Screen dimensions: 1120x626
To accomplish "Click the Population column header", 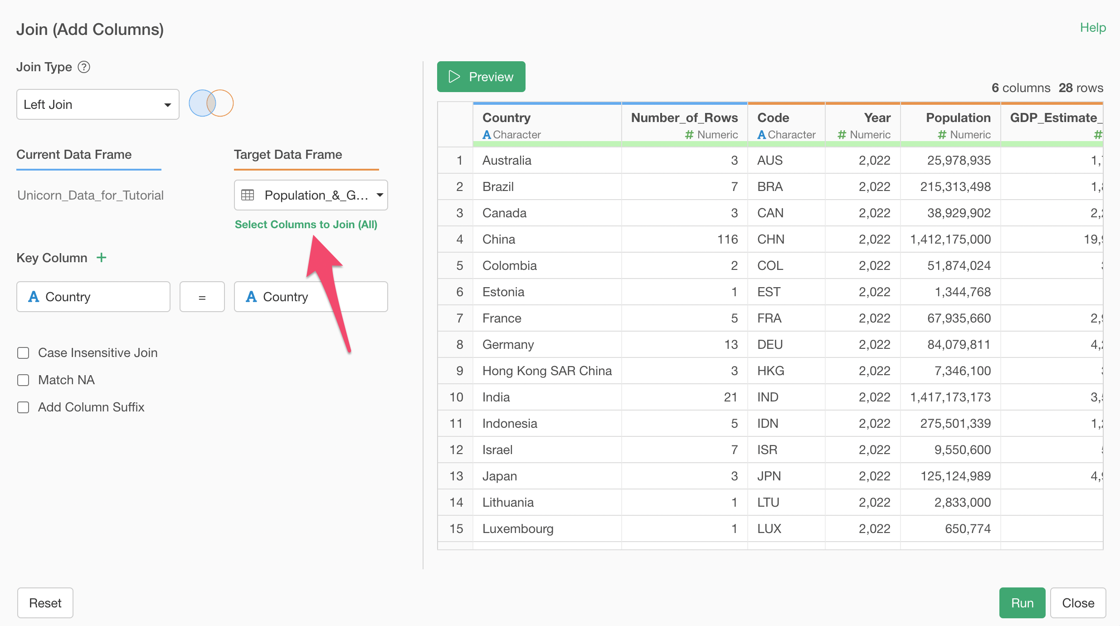I will click(x=958, y=118).
